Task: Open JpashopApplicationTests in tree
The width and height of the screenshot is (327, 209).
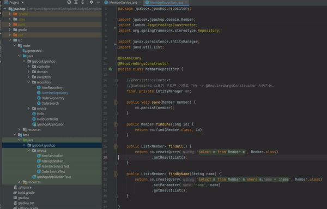Action: click(x=52, y=177)
